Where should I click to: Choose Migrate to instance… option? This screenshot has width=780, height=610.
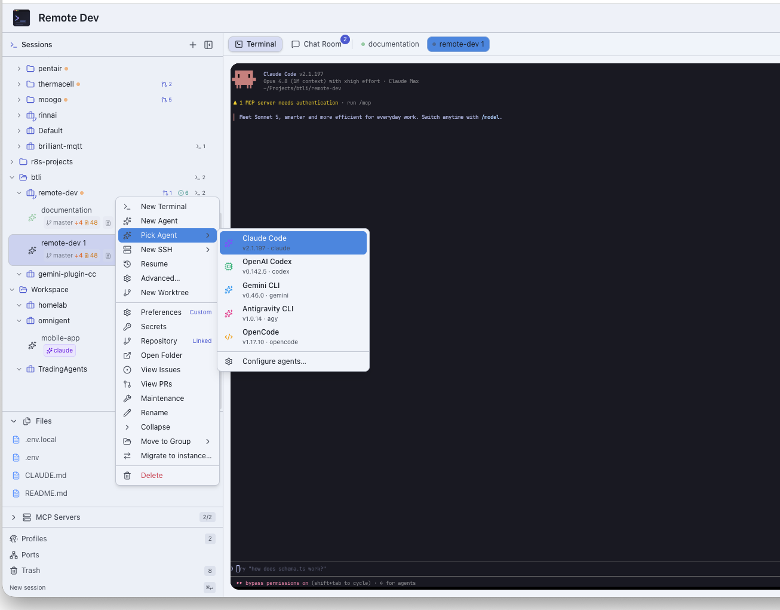[167, 456]
